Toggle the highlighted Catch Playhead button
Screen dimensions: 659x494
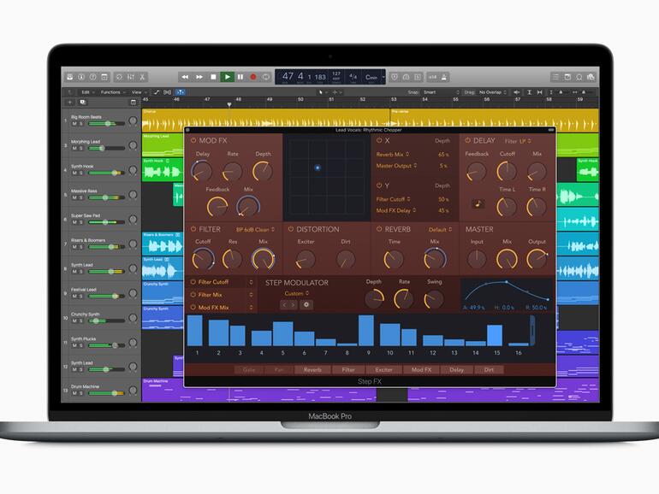click(181, 92)
